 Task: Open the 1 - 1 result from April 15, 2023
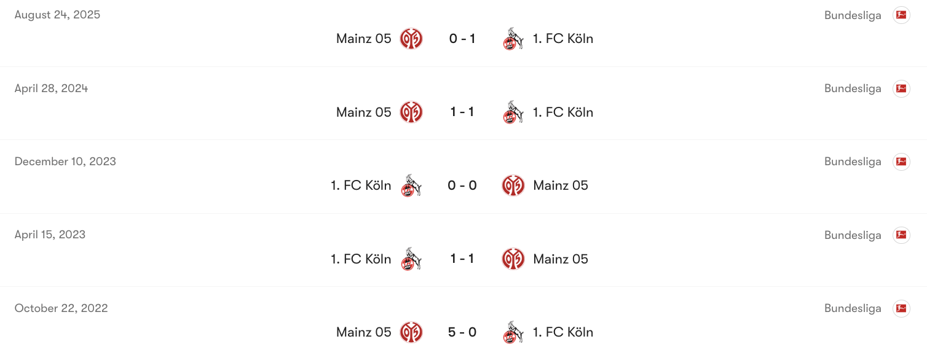462,259
